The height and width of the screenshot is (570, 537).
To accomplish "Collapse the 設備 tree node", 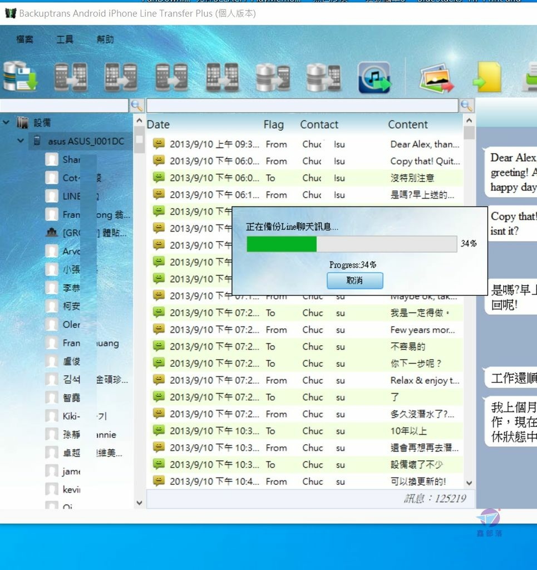I will tap(6, 122).
